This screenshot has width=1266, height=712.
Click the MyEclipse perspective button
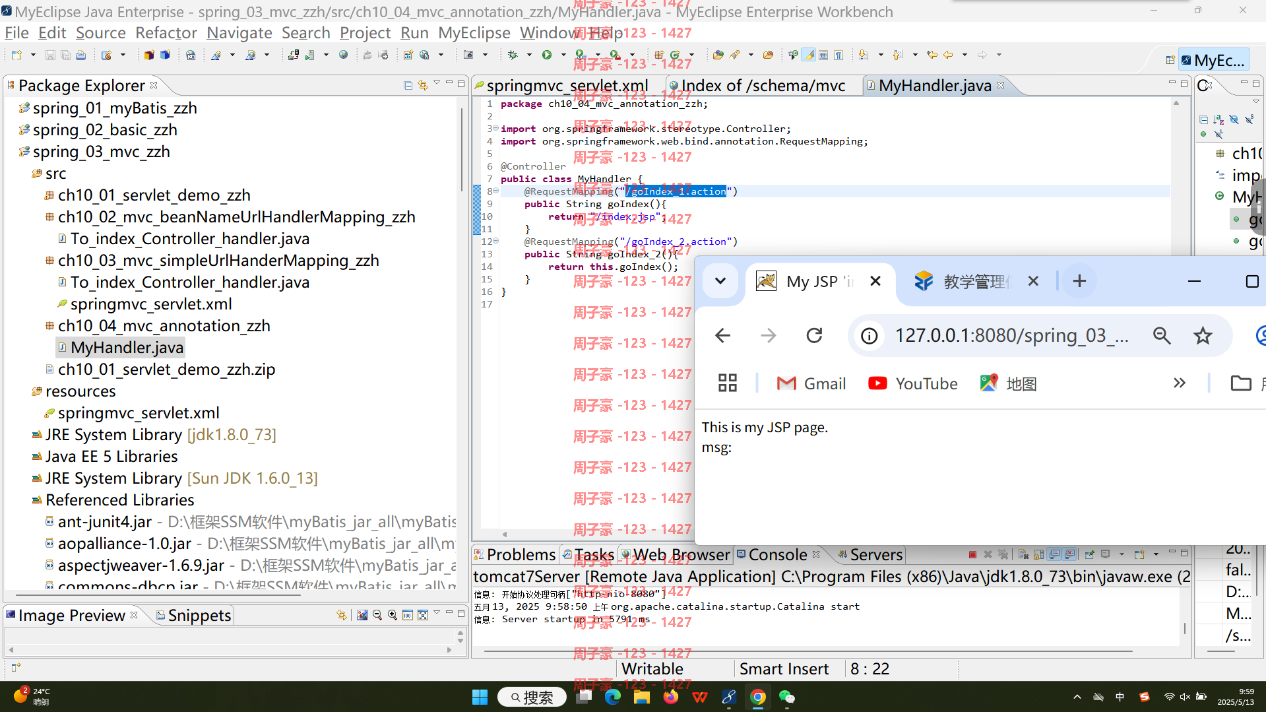pyautogui.click(x=1213, y=60)
